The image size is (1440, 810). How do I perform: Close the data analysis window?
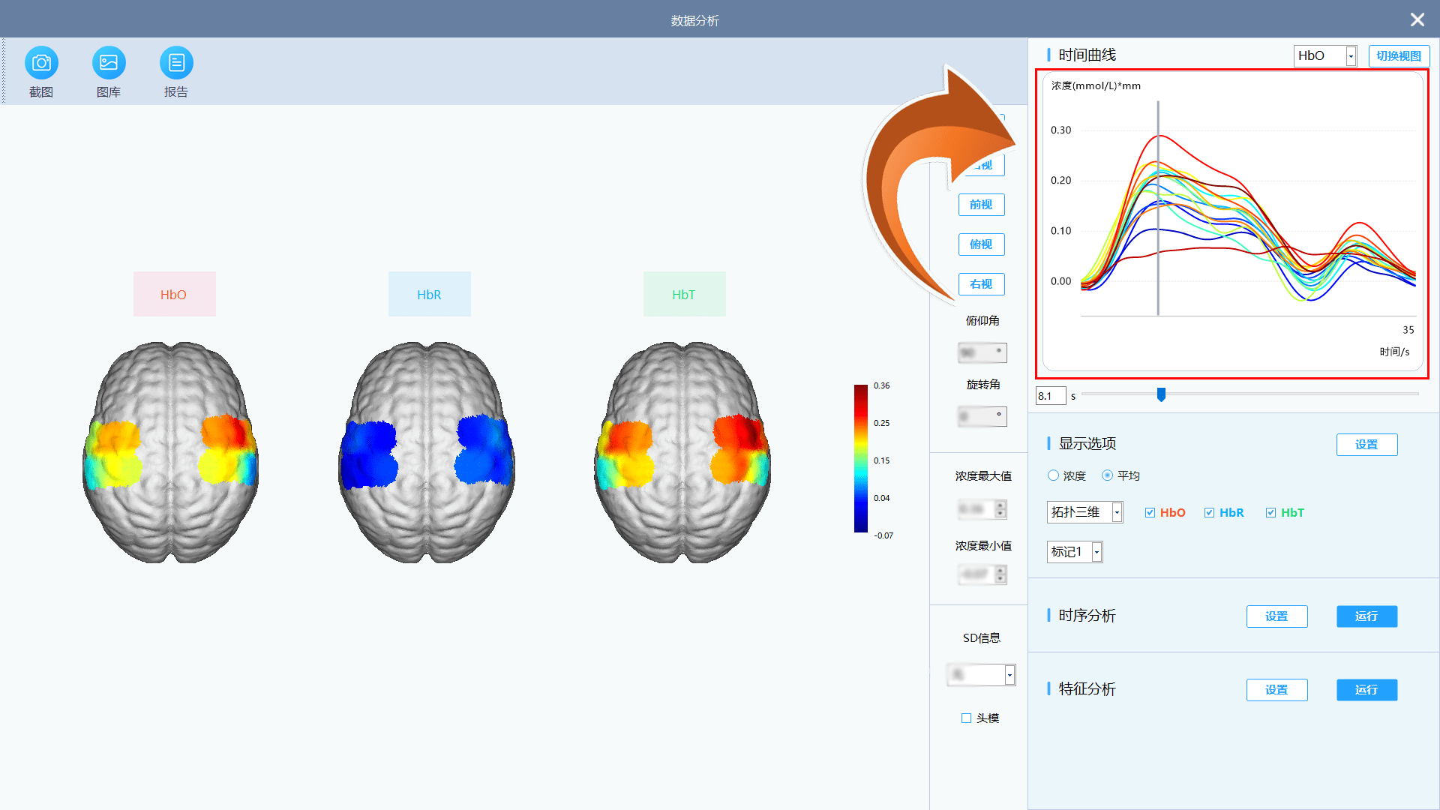[1417, 19]
